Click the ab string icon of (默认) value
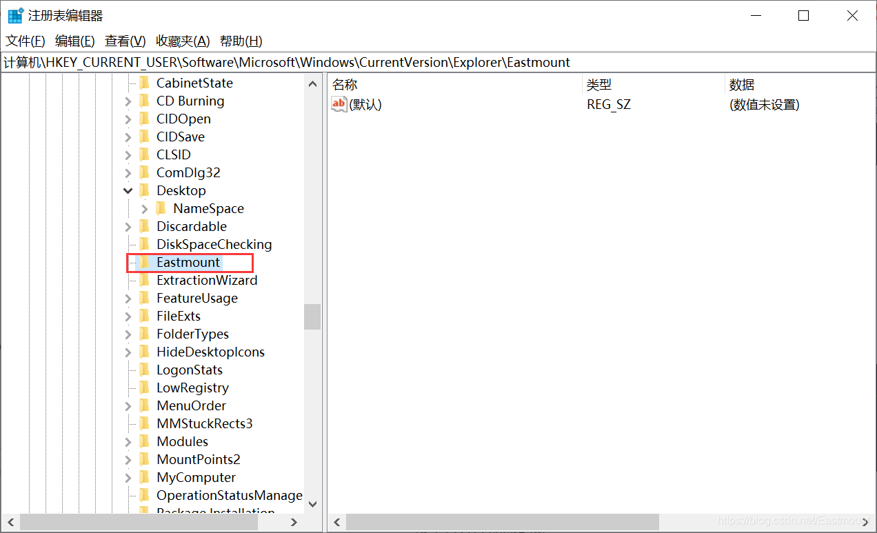The height and width of the screenshot is (533, 877). 339,104
